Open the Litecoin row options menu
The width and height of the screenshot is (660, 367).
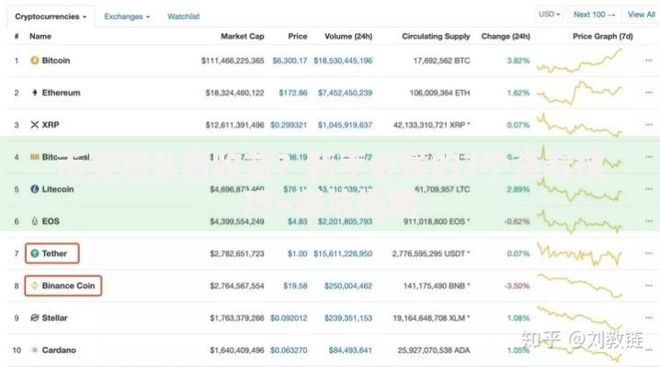(x=649, y=189)
